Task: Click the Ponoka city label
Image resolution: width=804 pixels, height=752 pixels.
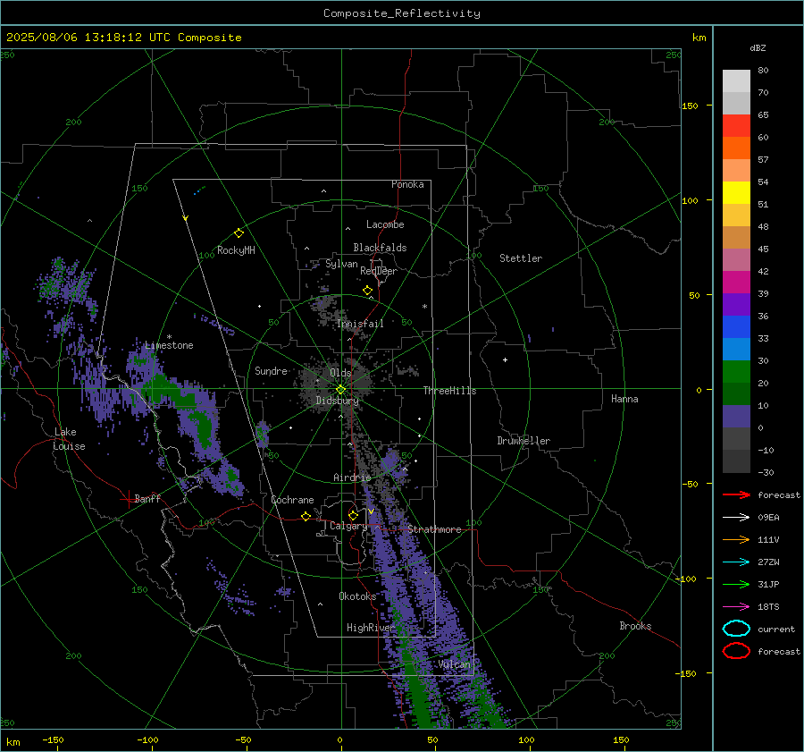Action: tap(407, 184)
